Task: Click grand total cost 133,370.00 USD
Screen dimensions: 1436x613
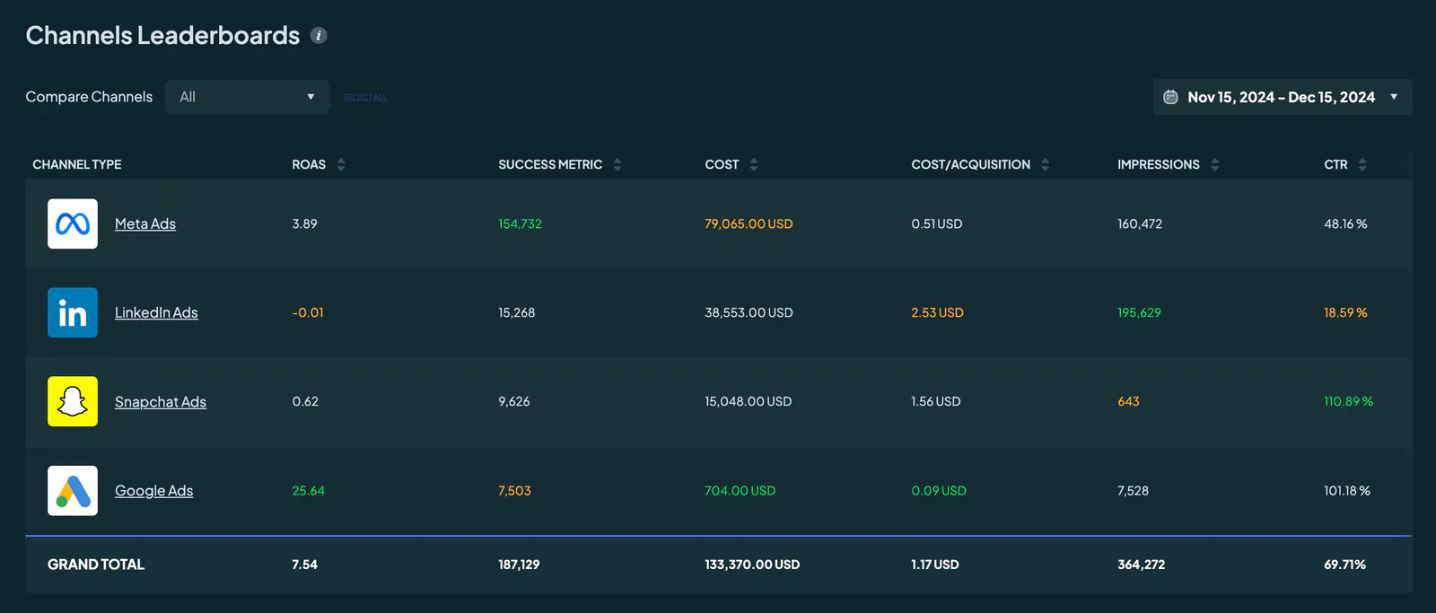Action: click(752, 564)
